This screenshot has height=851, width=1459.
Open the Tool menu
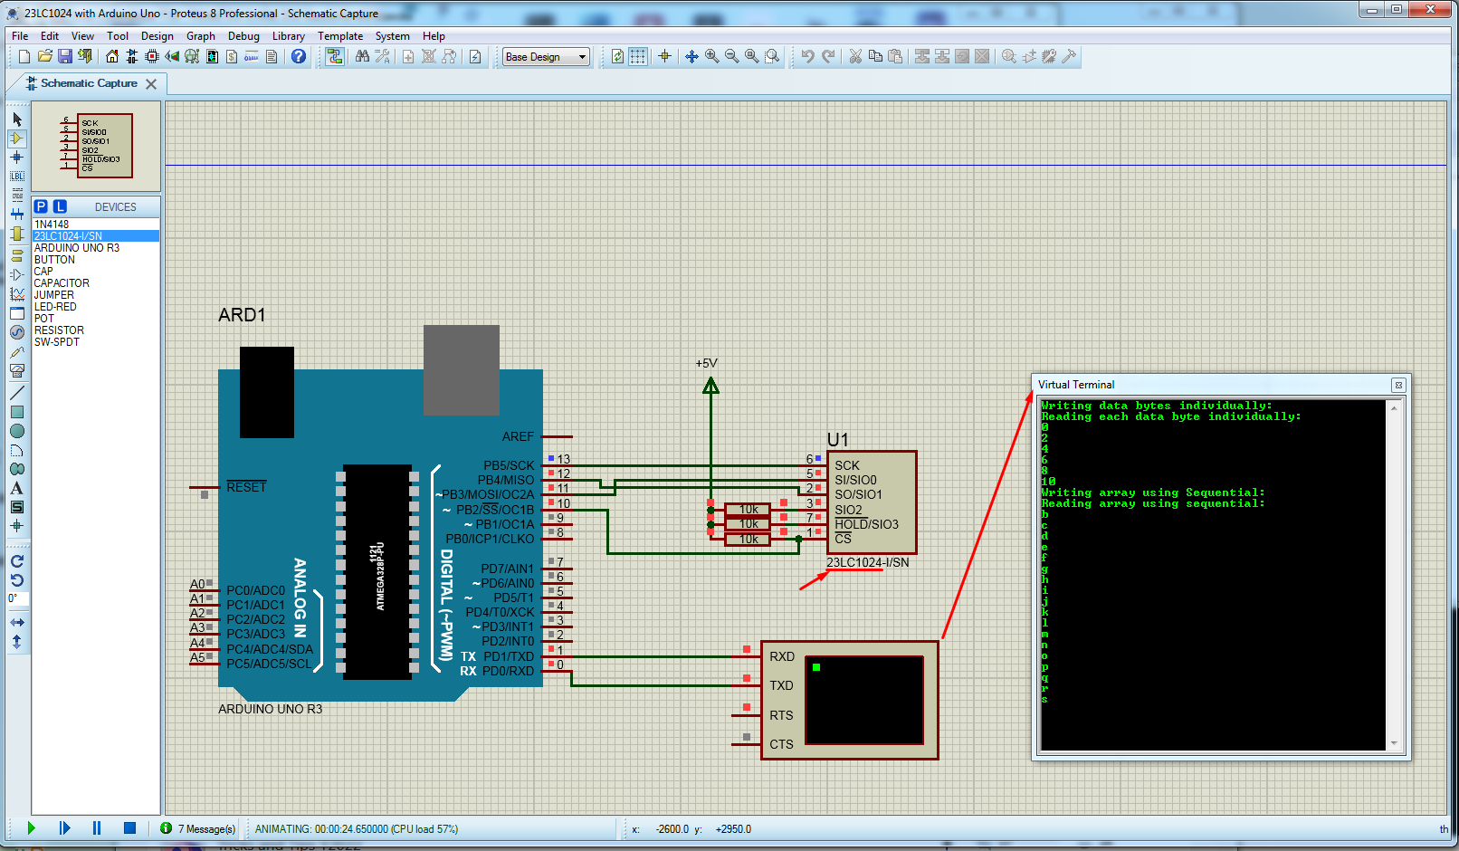point(118,36)
